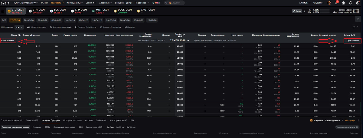Expand Торговать dropdown menu
The width and height of the screenshot is (363, 138).
coord(57,3)
